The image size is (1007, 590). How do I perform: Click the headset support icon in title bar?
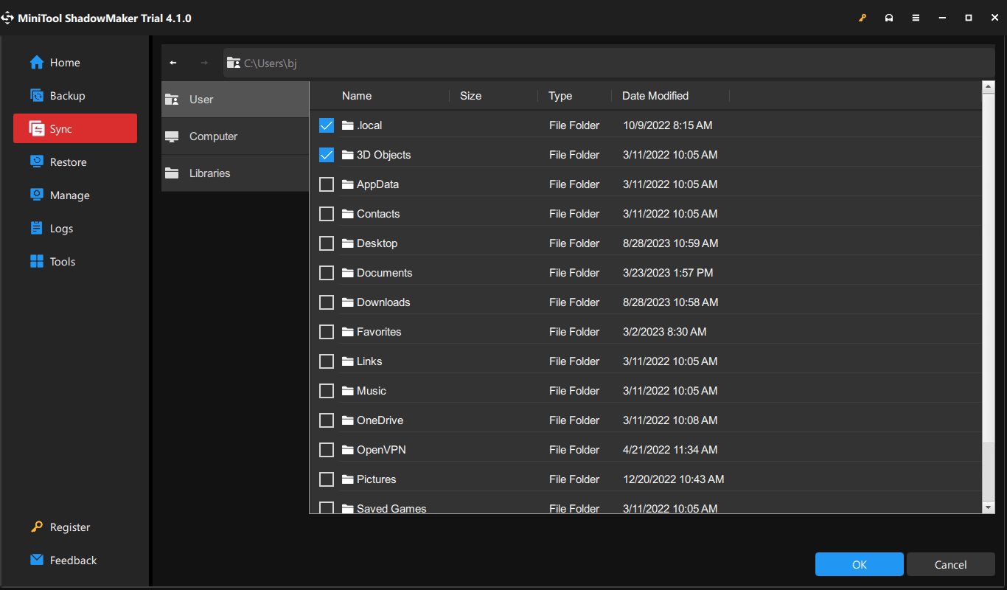(889, 17)
